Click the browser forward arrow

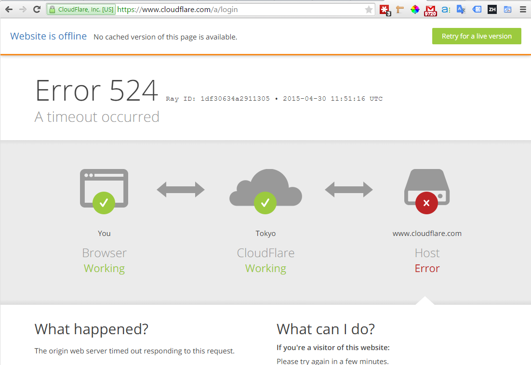click(x=23, y=10)
